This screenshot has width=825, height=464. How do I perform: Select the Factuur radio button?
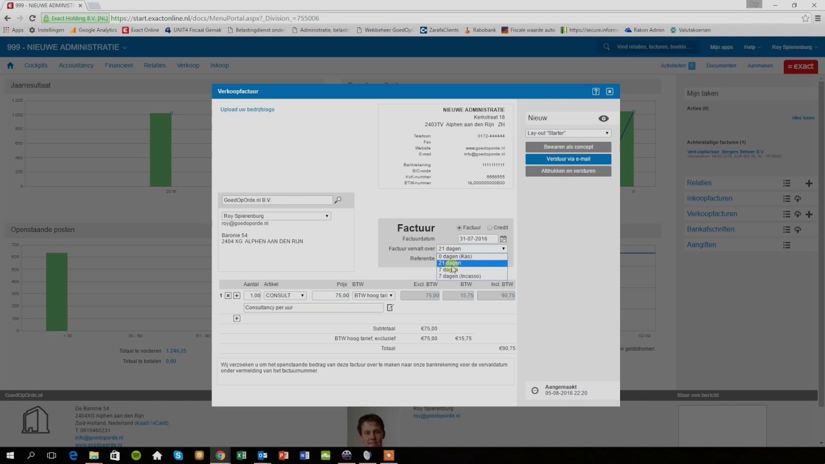click(460, 228)
